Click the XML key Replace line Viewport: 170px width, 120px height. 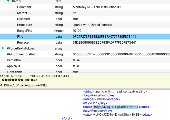click(x=97, y=111)
